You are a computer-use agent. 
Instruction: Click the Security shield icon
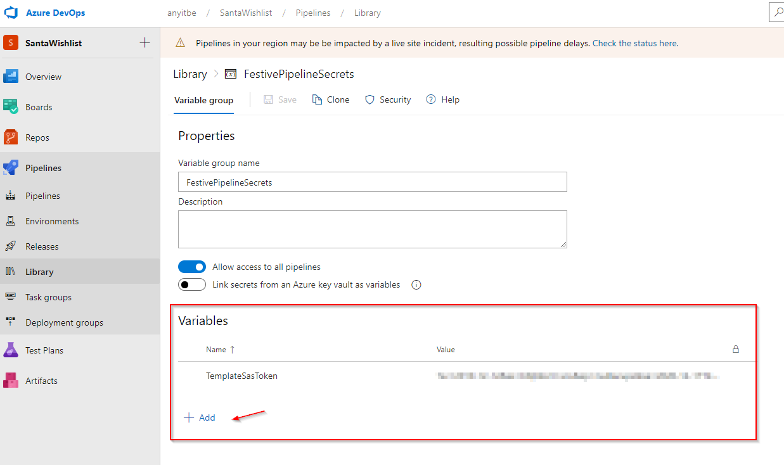(370, 99)
